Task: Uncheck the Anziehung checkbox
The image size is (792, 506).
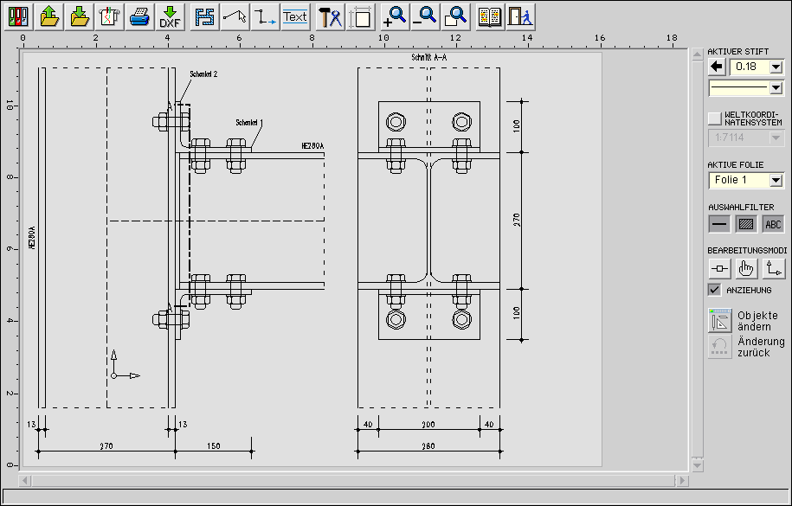Action: click(x=714, y=290)
